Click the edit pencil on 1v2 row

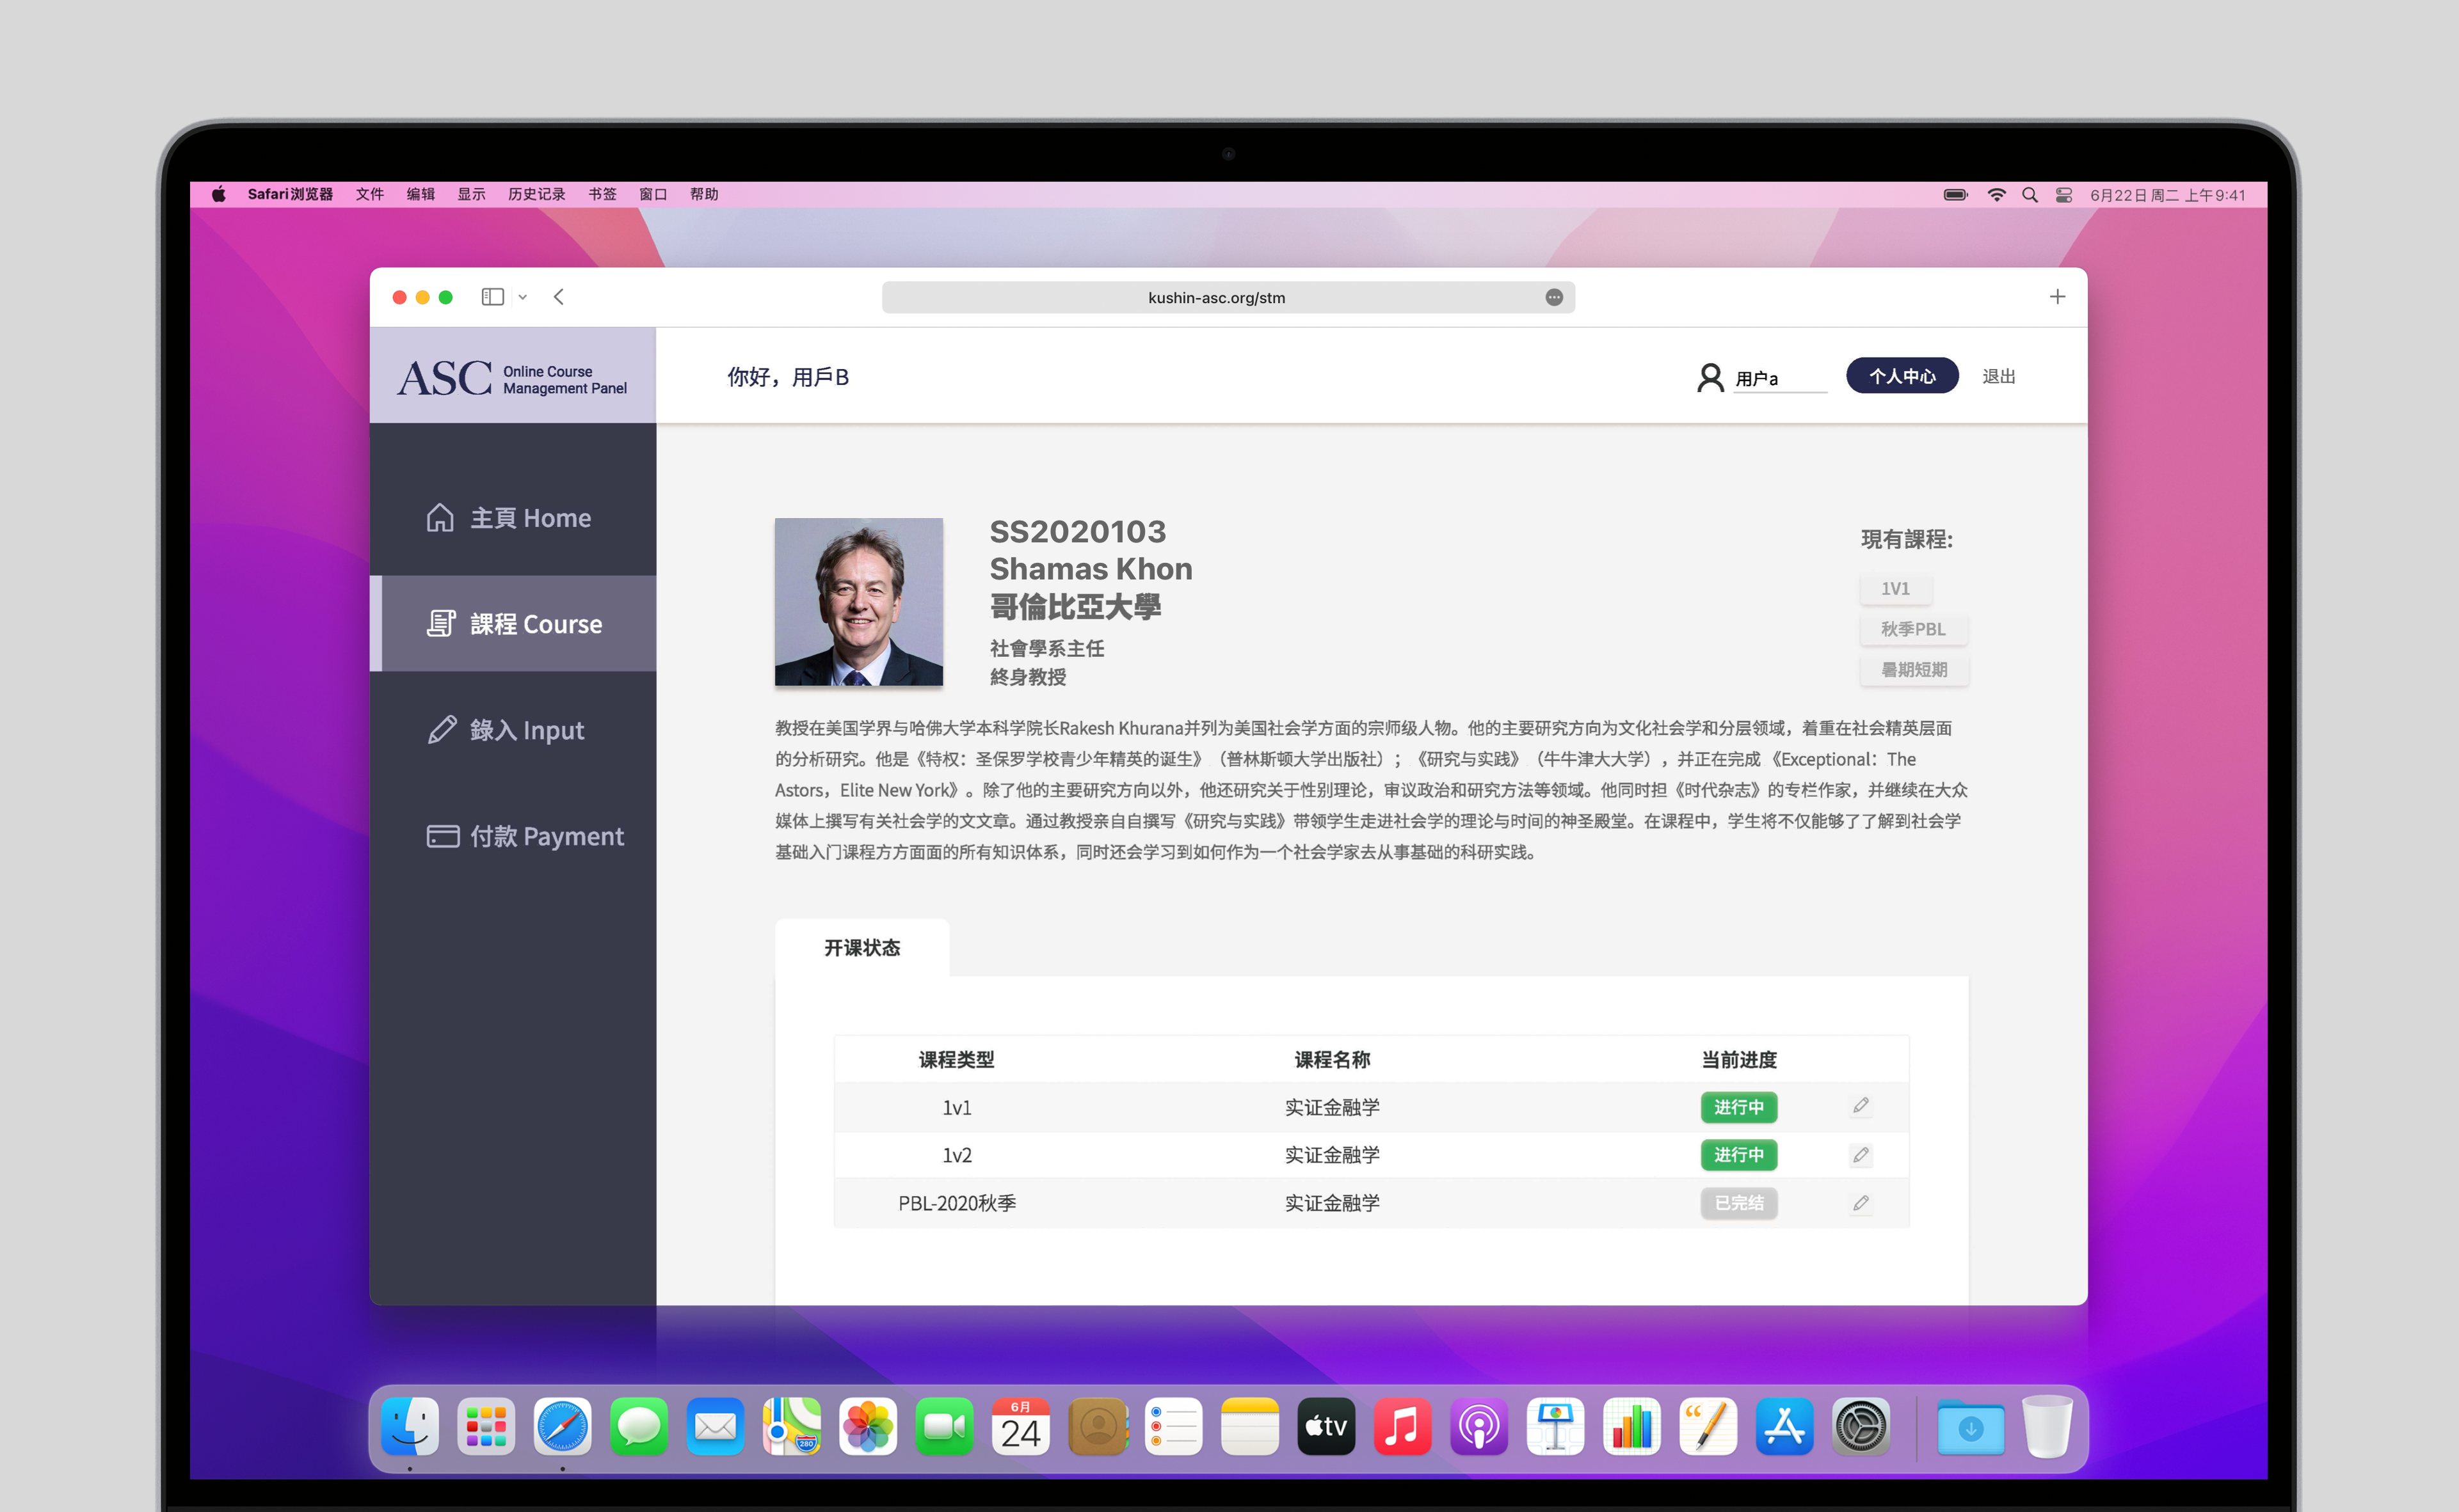tap(1860, 1154)
